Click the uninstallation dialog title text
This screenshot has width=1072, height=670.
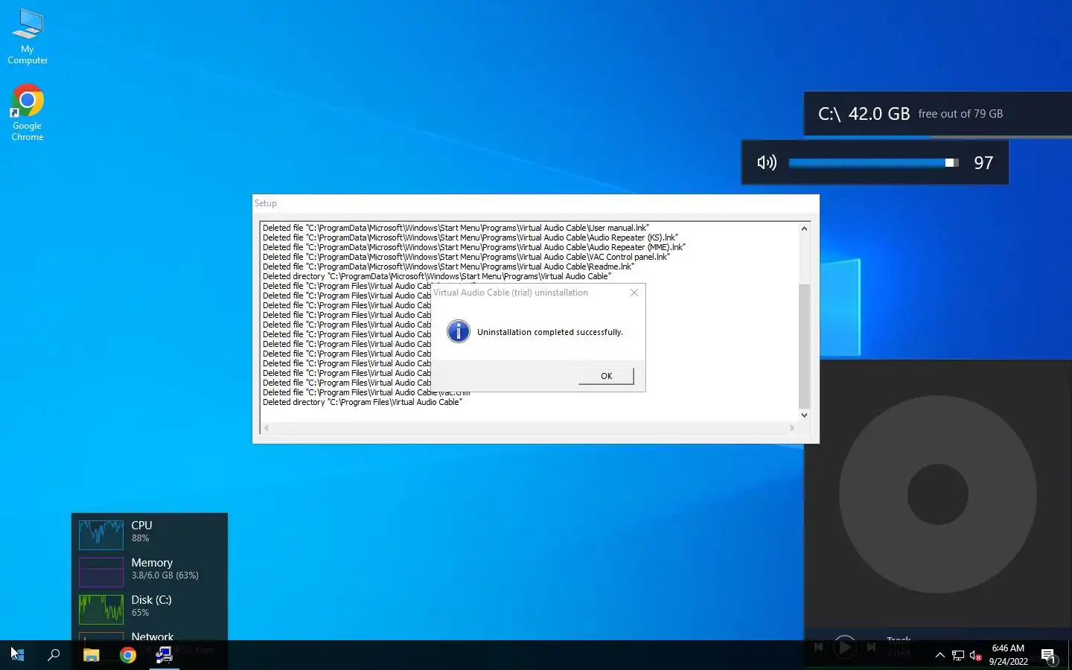(511, 293)
